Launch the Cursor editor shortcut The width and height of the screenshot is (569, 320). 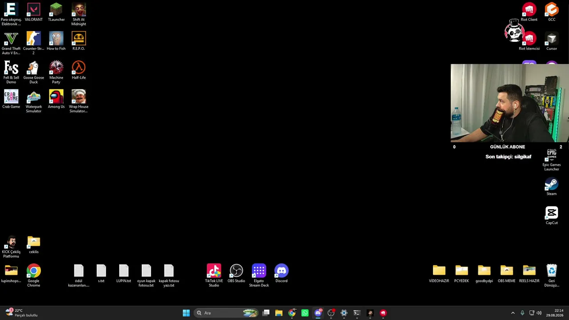click(x=552, y=41)
